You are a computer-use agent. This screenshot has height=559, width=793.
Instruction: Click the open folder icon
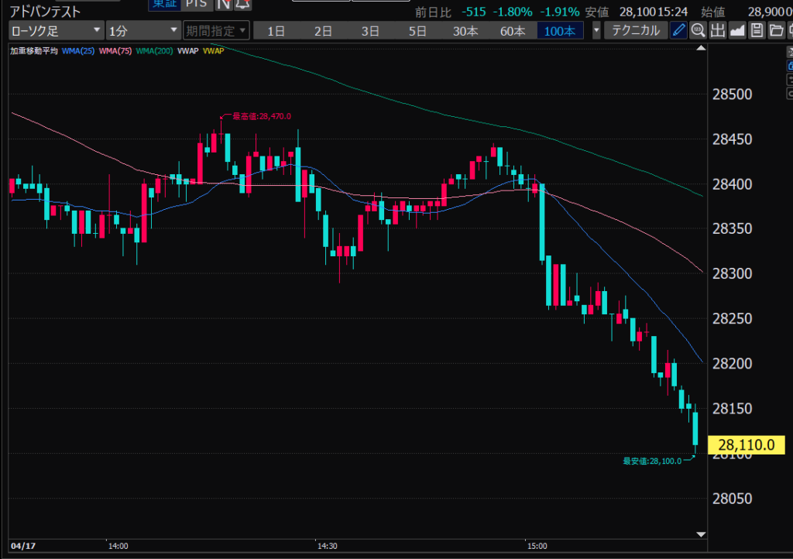[774, 31]
